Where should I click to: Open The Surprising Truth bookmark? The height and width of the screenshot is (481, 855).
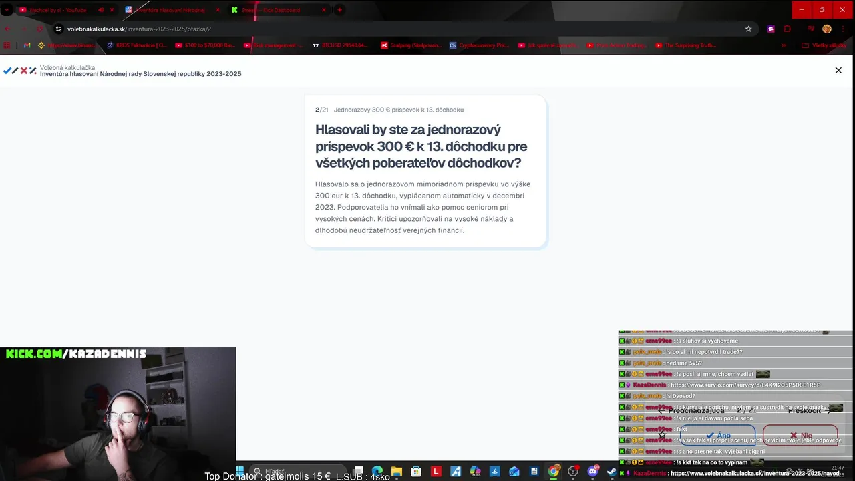[686, 45]
